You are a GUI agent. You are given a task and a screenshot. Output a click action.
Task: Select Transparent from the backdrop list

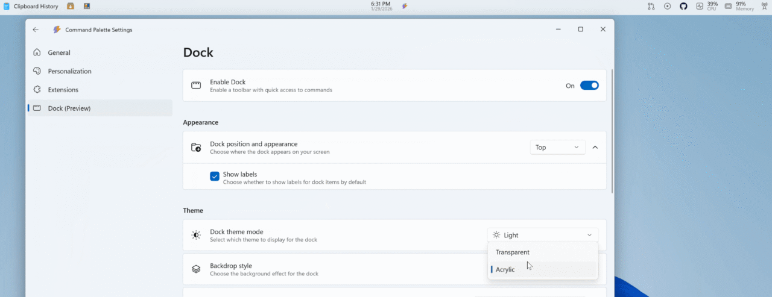point(513,252)
